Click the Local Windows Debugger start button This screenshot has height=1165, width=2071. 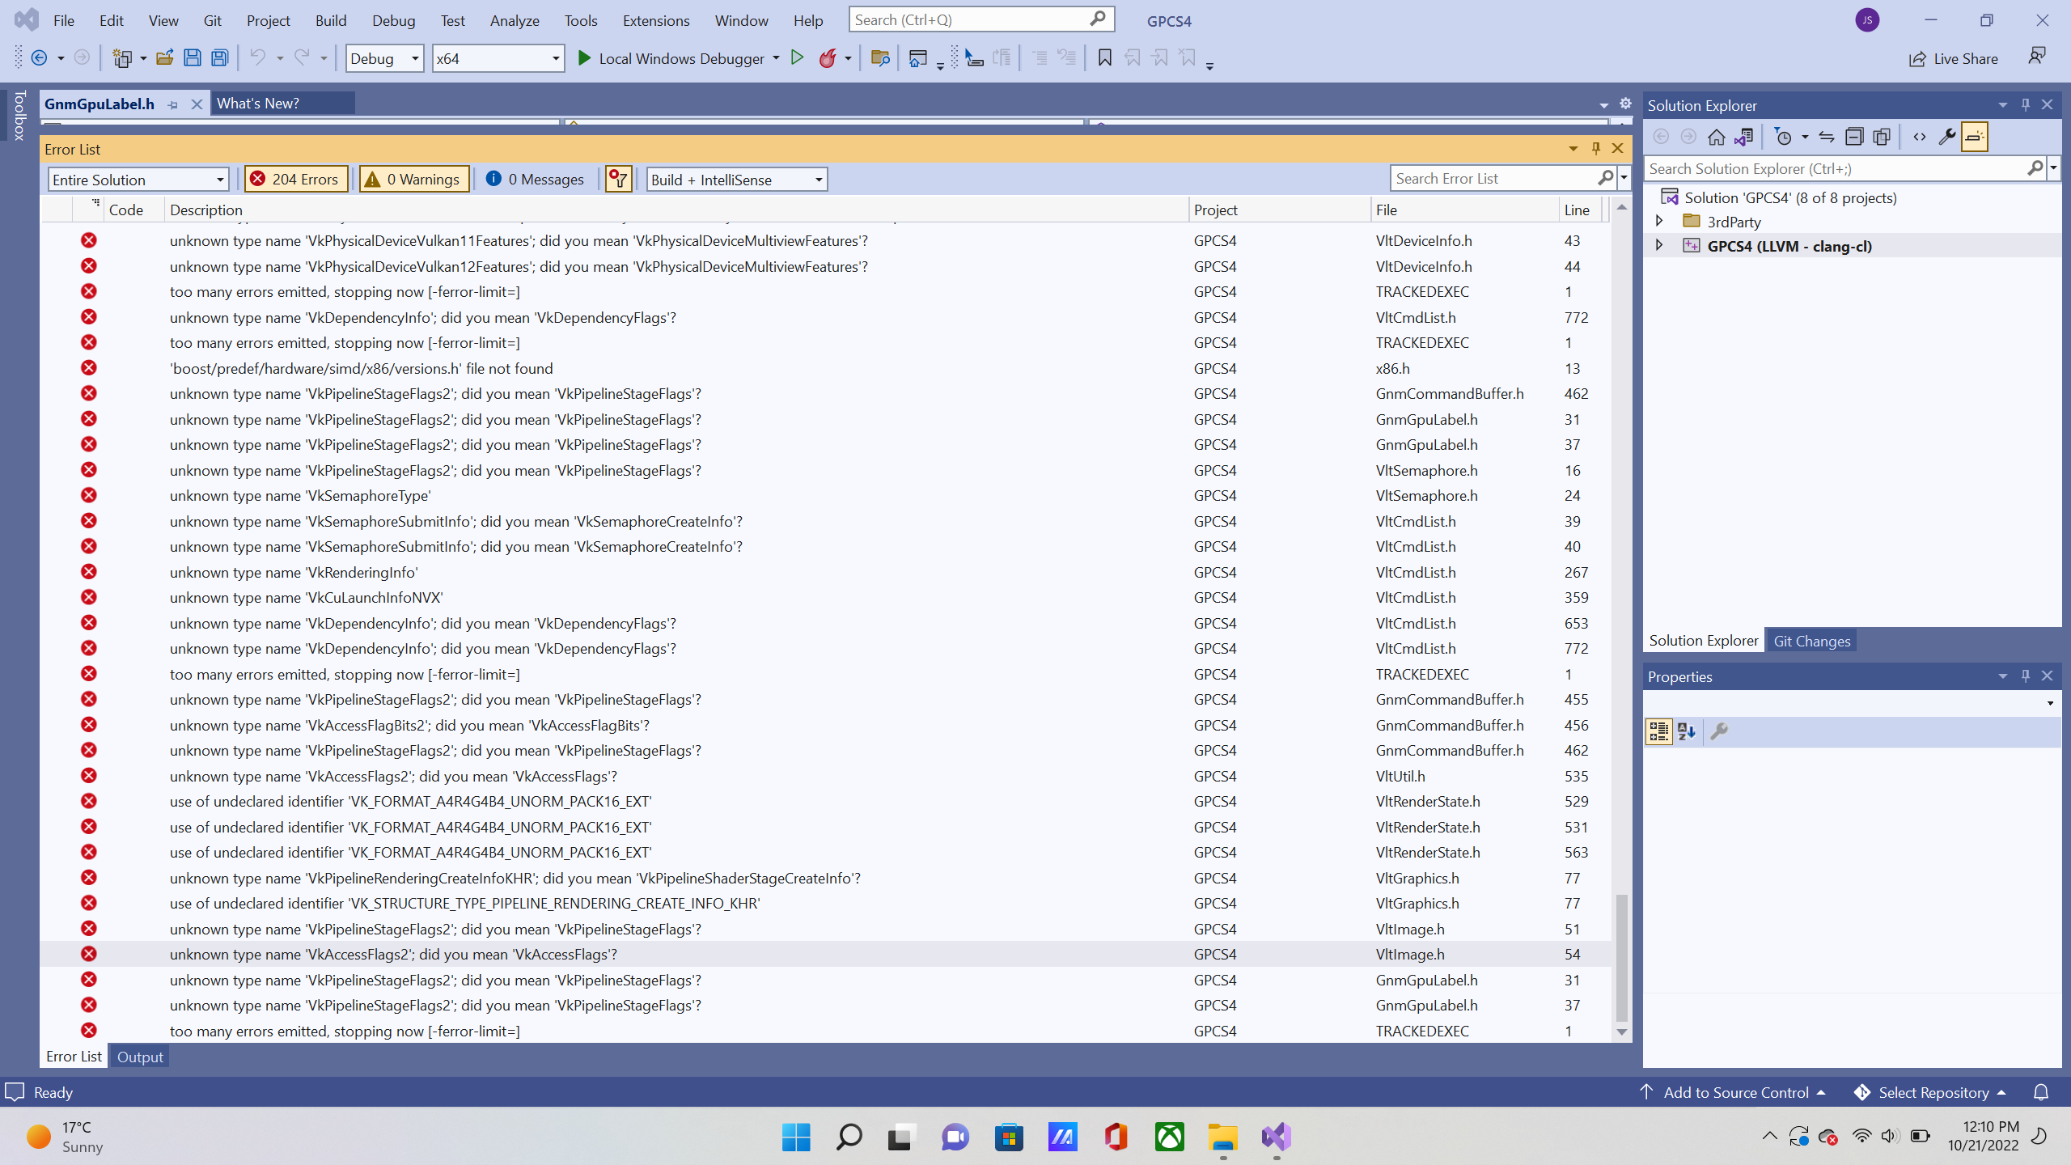click(671, 58)
